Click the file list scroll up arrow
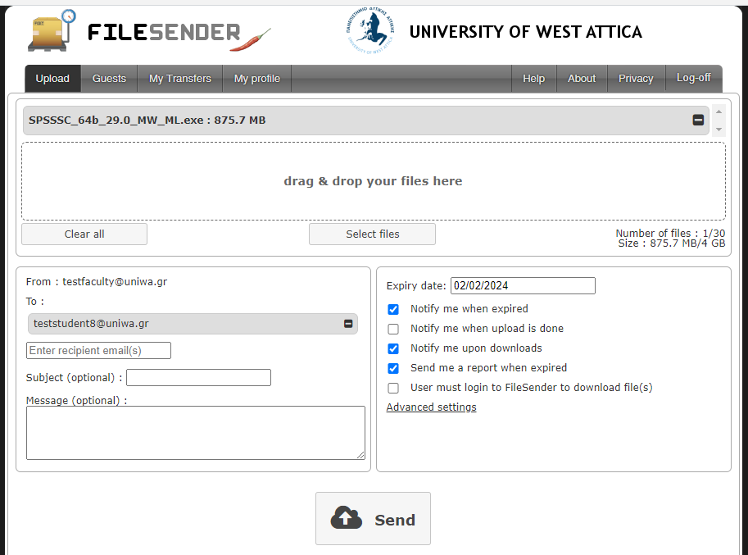Image resolution: width=748 pixels, height=555 pixels. click(x=719, y=111)
